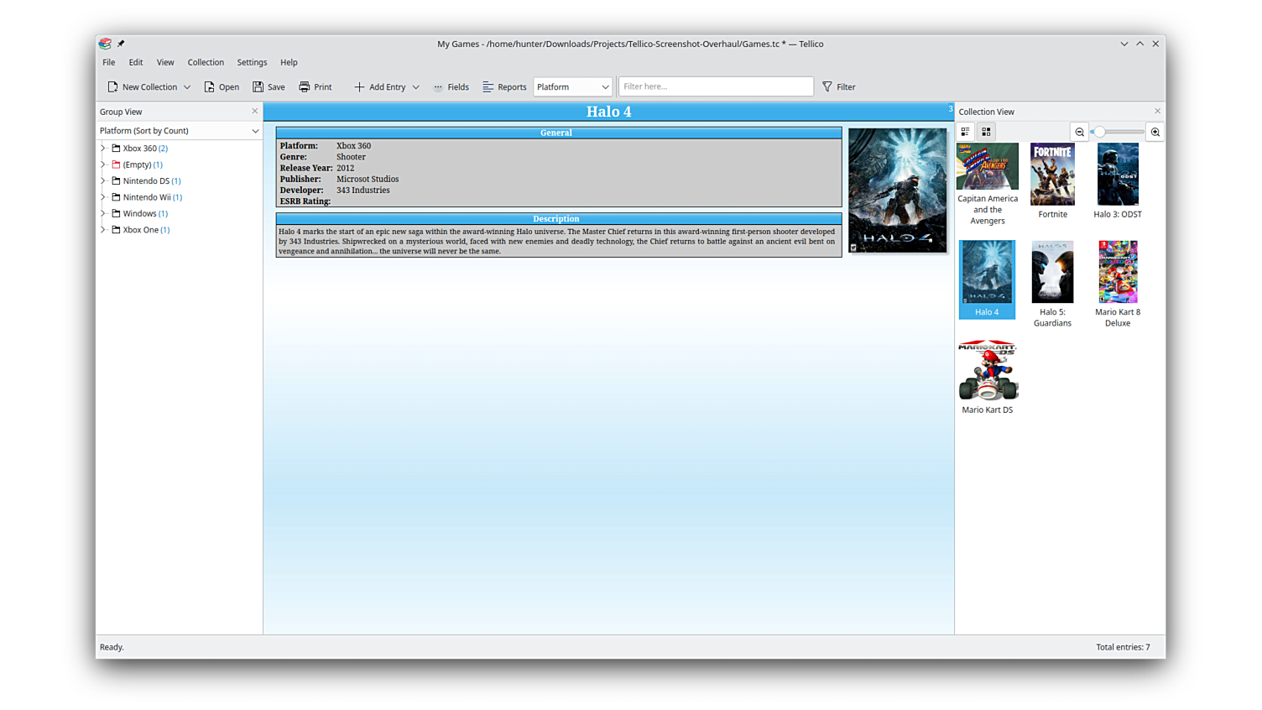Screen dimensions: 1262x710
Task: Switch Collection View to icon grid mode
Action: coord(987,132)
